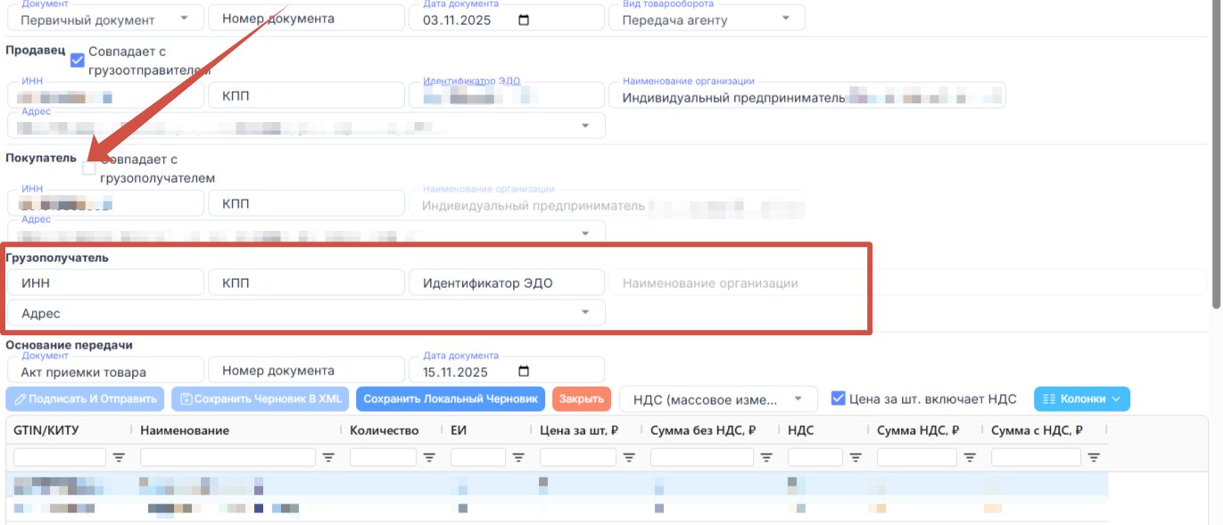Screen dimensions: 1223x525
Task: Open filter icon for Сумма без НДС column
Action: [x=766, y=457]
